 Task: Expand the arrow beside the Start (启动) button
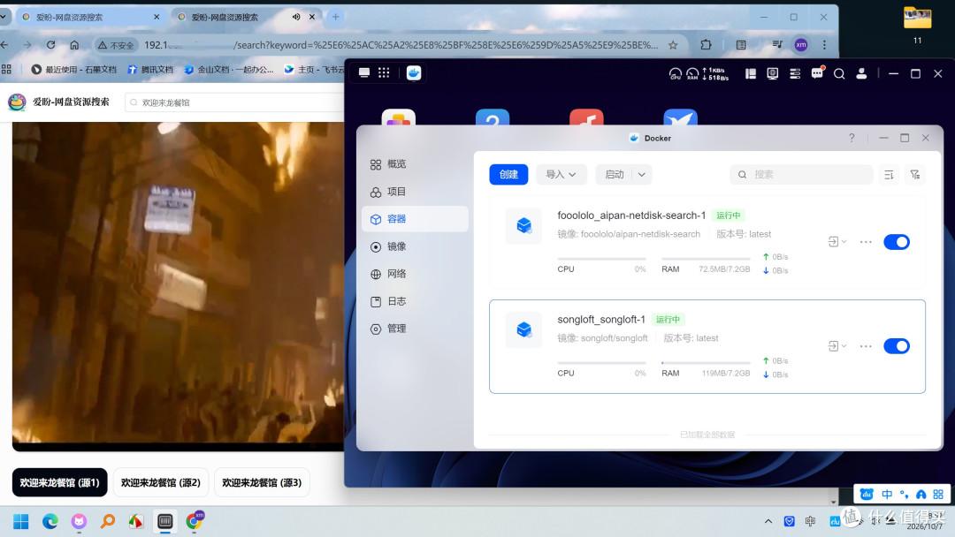coord(642,175)
